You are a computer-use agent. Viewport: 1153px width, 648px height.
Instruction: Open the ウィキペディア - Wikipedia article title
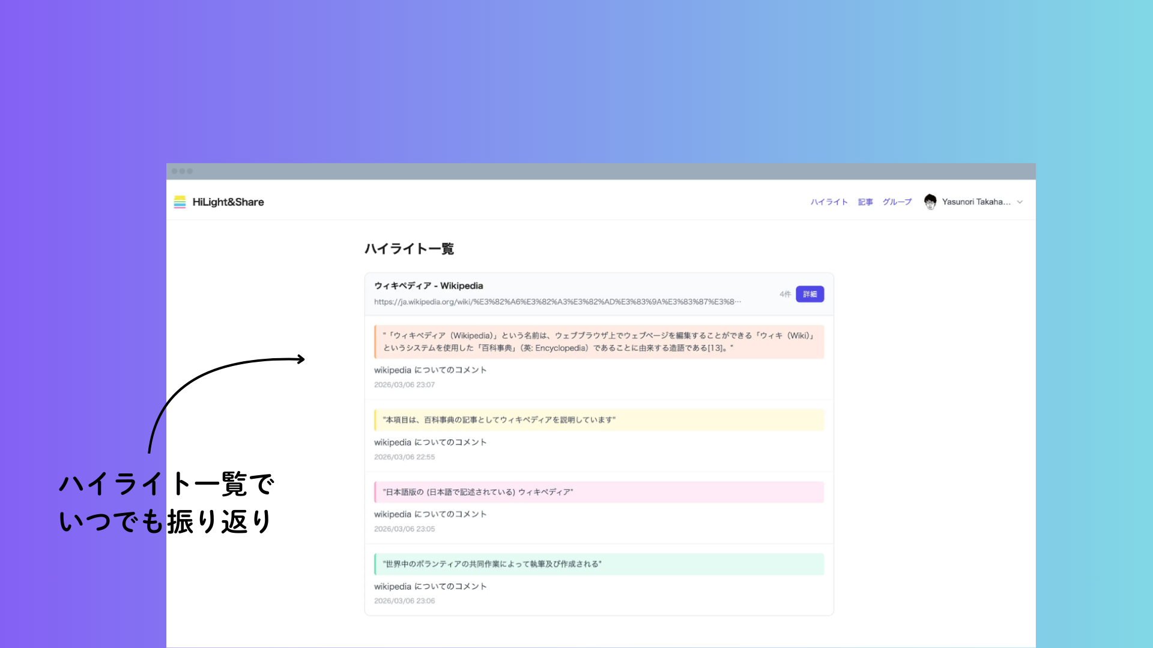click(428, 286)
